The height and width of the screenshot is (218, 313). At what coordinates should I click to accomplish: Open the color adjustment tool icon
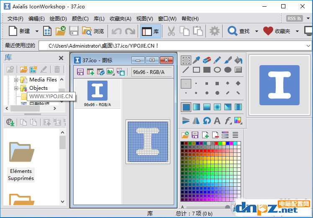coord(238,121)
